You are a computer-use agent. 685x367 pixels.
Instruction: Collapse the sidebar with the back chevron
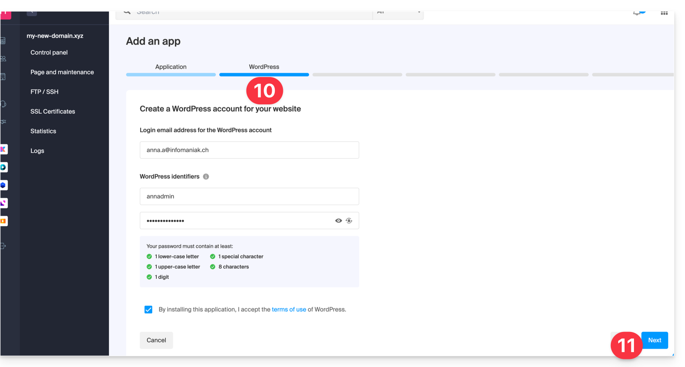[x=32, y=13]
